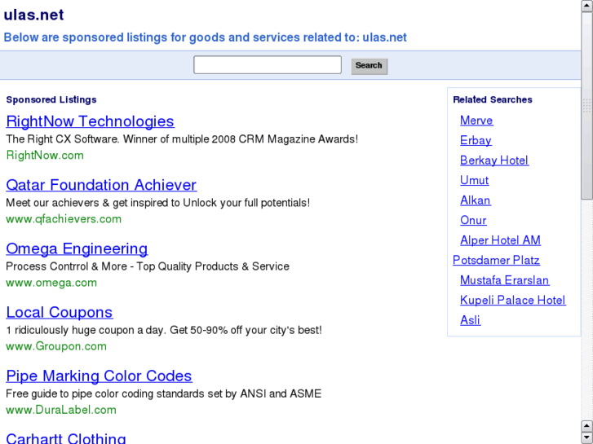Image resolution: width=593 pixels, height=444 pixels.
Task: Click the vertical scrollbar thumb
Action: (587, 105)
